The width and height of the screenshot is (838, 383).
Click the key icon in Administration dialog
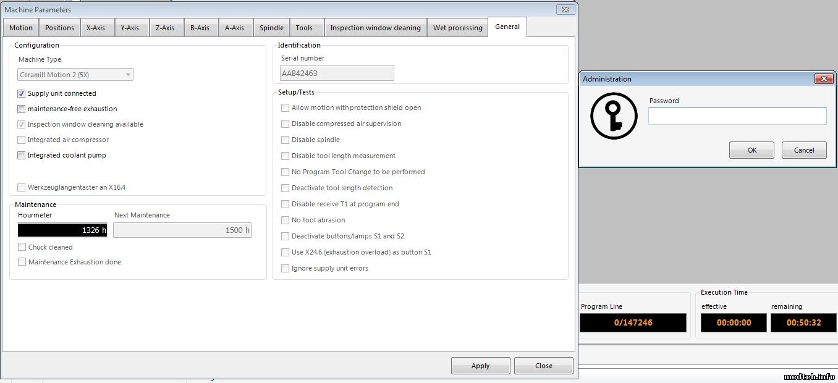pyautogui.click(x=614, y=116)
